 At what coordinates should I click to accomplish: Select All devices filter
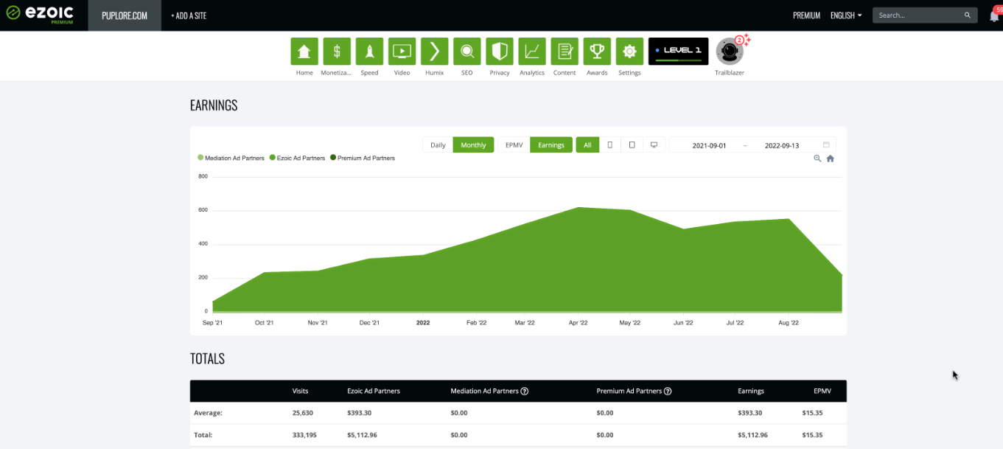[587, 145]
